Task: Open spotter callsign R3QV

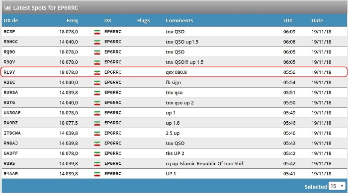Action: 9,62
